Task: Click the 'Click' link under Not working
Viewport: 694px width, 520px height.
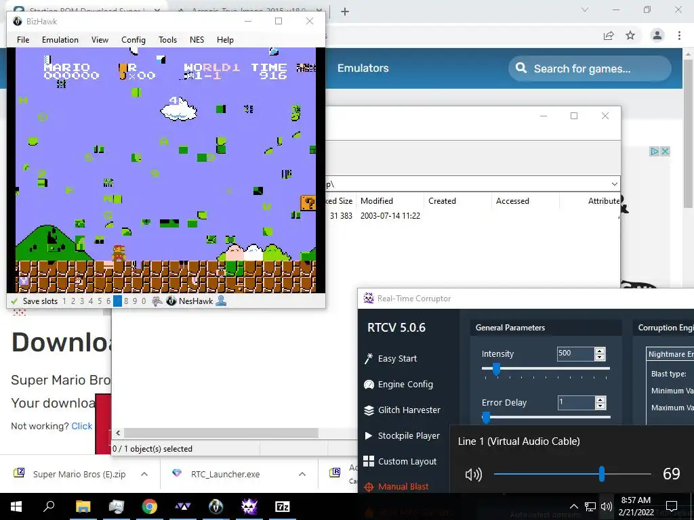Action: pyautogui.click(x=82, y=426)
